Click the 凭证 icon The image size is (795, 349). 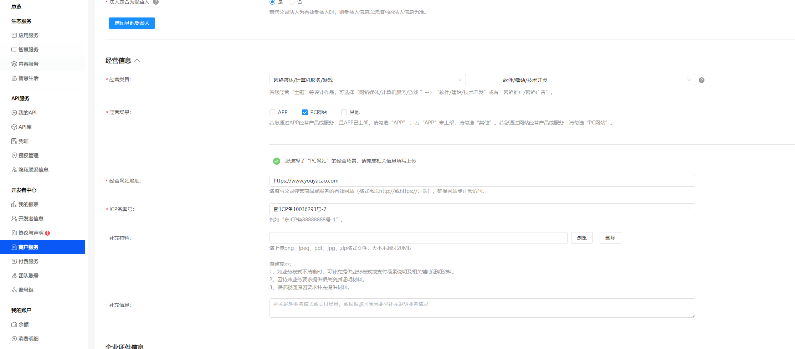(14, 141)
